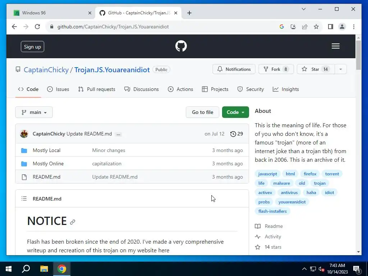Star the repository
The image size is (368, 276).
click(316, 69)
